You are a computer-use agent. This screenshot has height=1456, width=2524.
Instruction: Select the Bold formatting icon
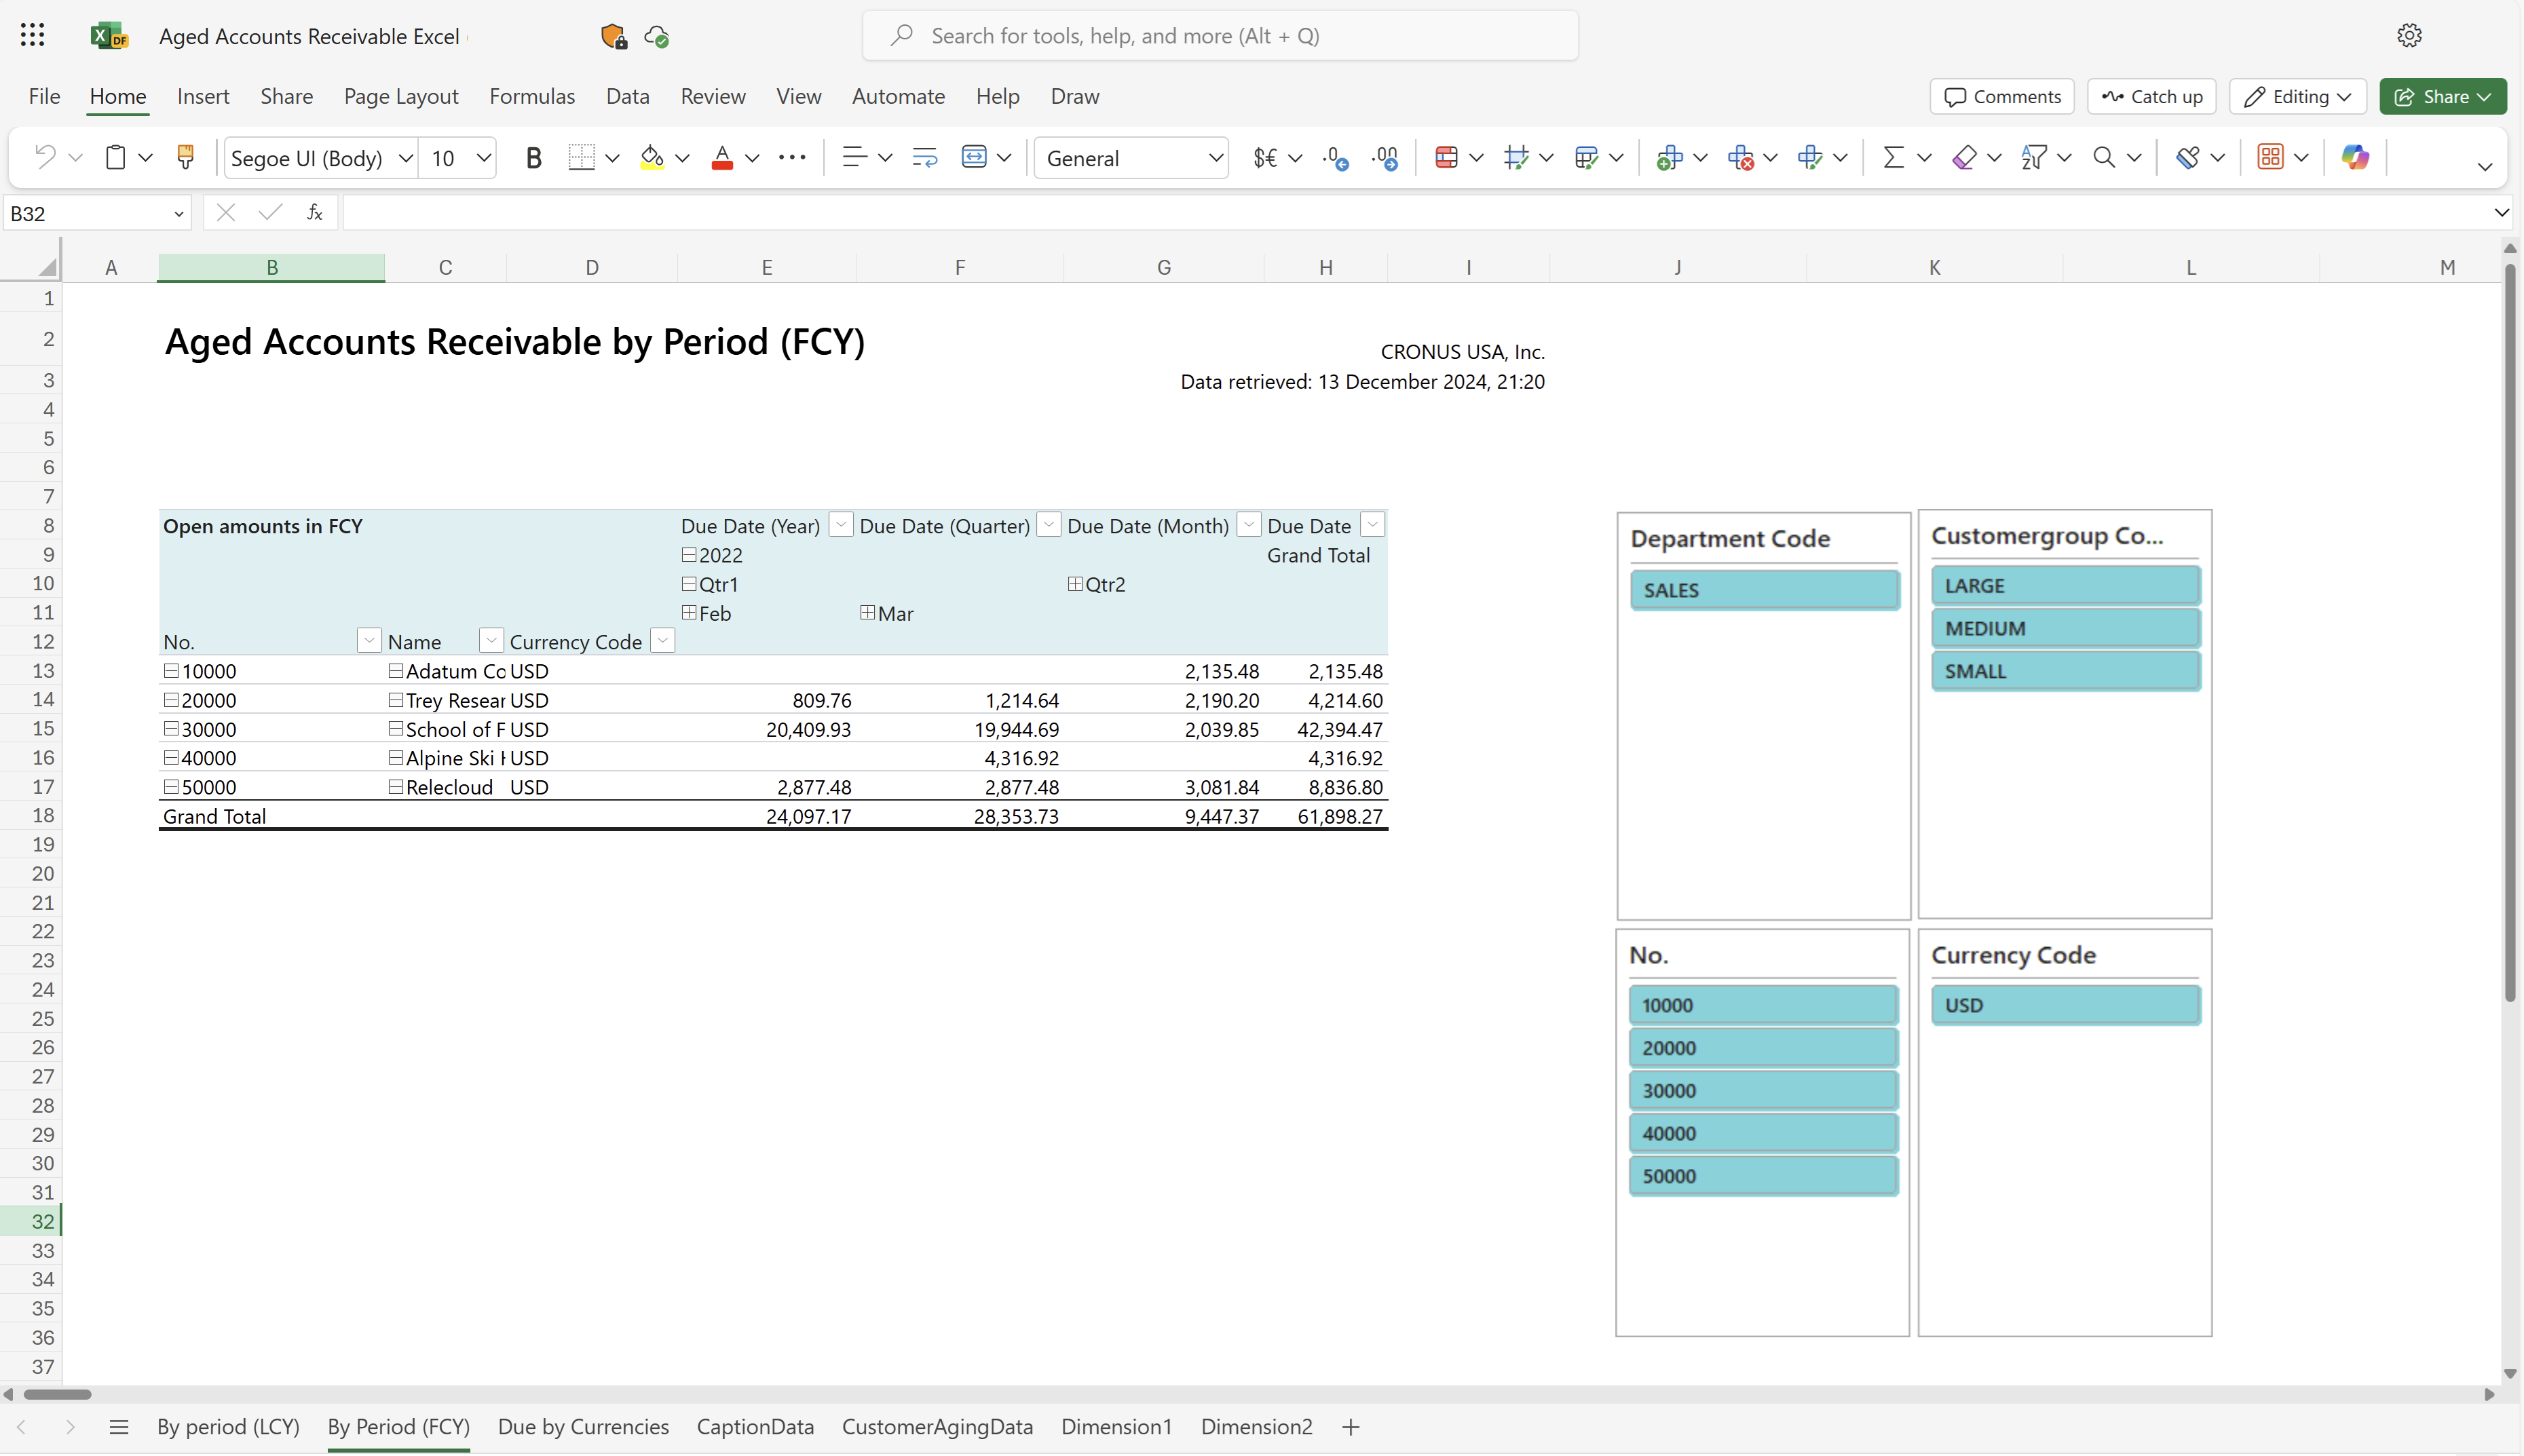click(534, 156)
